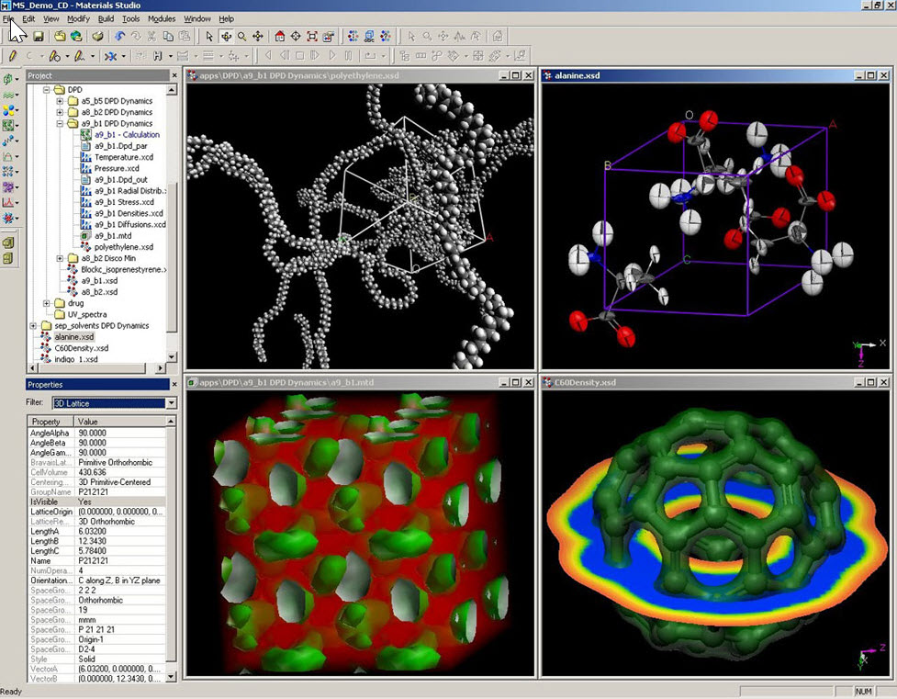
Task: Click the Save floppy disk icon
Action: [x=39, y=37]
